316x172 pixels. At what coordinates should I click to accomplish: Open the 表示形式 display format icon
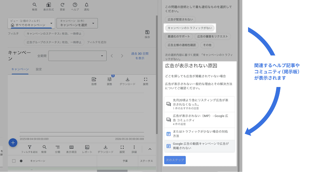49,5
